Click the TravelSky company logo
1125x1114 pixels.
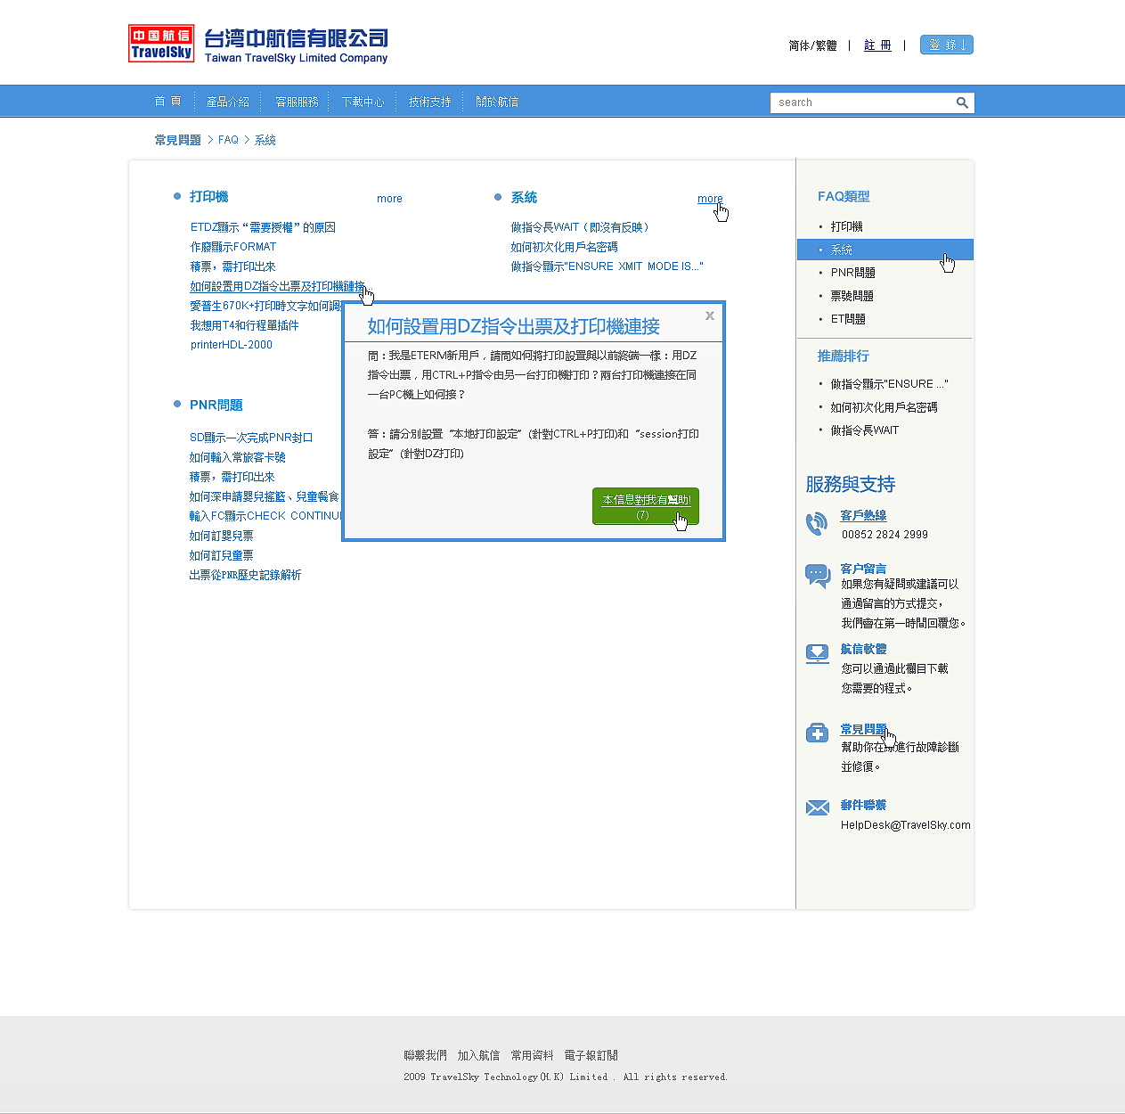(161, 43)
